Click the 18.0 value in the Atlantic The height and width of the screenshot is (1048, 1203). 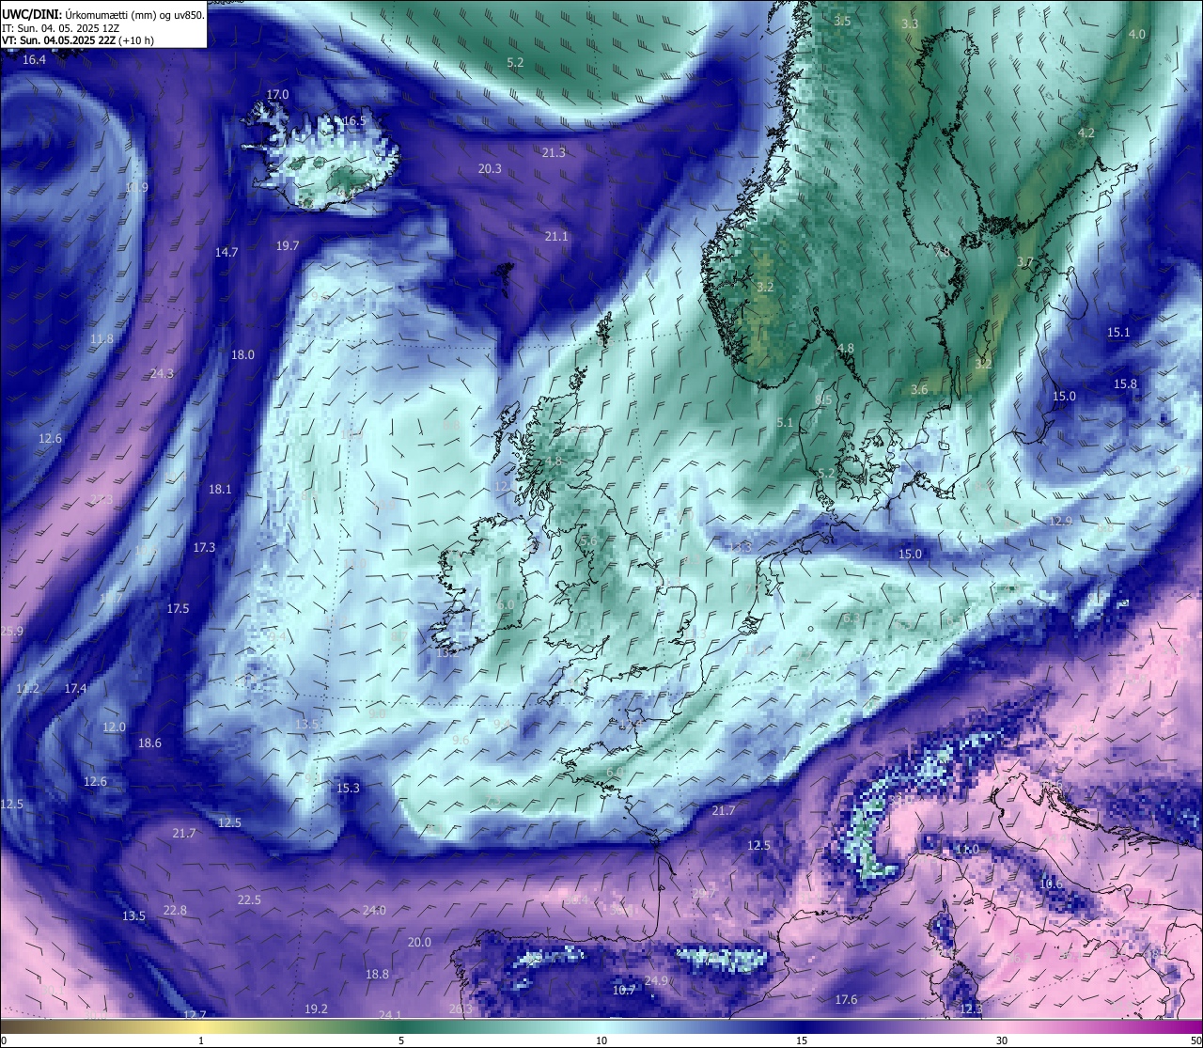coord(242,355)
